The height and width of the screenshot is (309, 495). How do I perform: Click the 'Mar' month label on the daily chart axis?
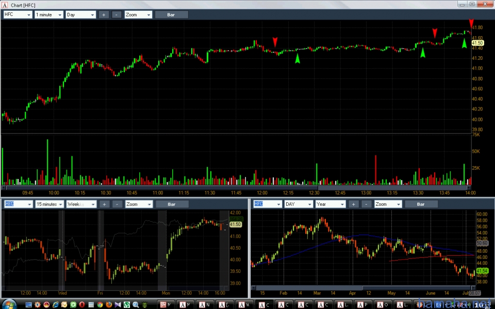[317, 293]
